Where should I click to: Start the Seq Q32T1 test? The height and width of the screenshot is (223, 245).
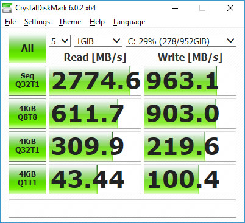pyautogui.click(x=27, y=81)
